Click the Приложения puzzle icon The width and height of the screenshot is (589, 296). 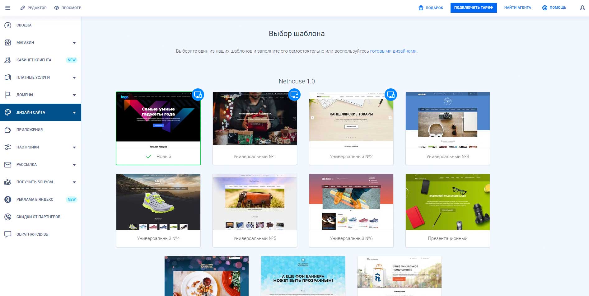pyautogui.click(x=8, y=130)
